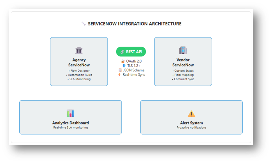Click the clipboard icon next to JSON Schema

coord(120,70)
